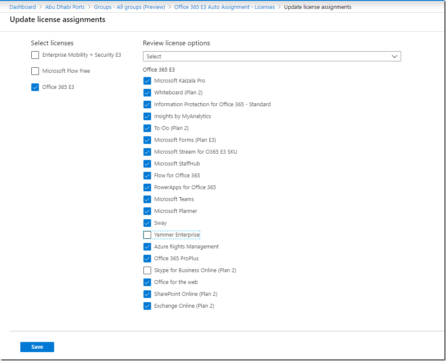Uncheck Microsoft Teams
Image resolution: width=446 pixels, height=361 pixels.
[x=147, y=199]
